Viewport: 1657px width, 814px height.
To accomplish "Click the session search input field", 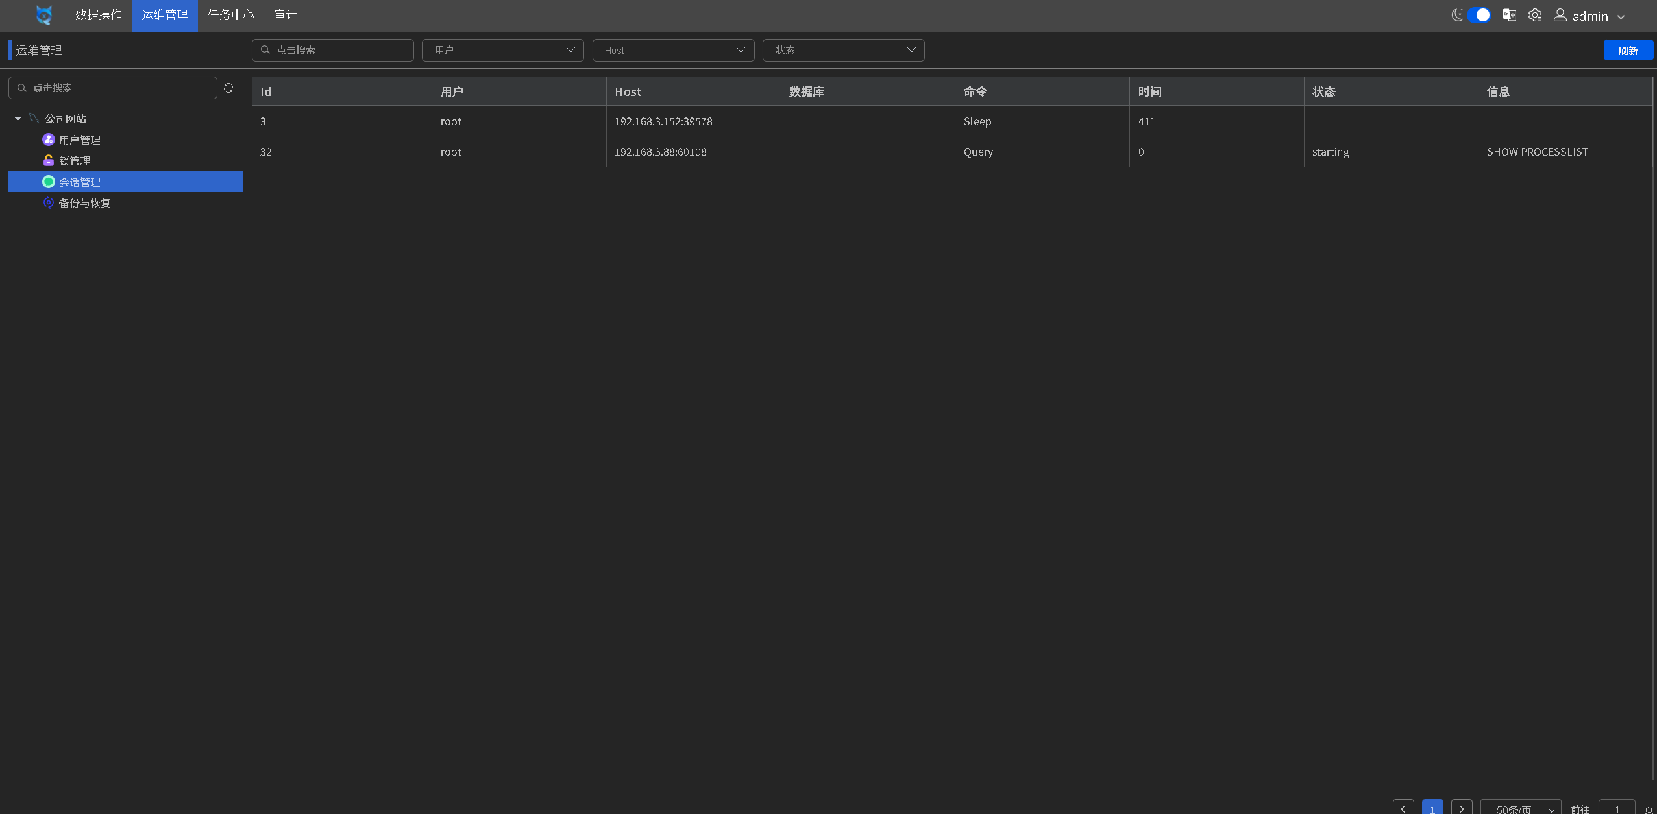I will tap(333, 50).
